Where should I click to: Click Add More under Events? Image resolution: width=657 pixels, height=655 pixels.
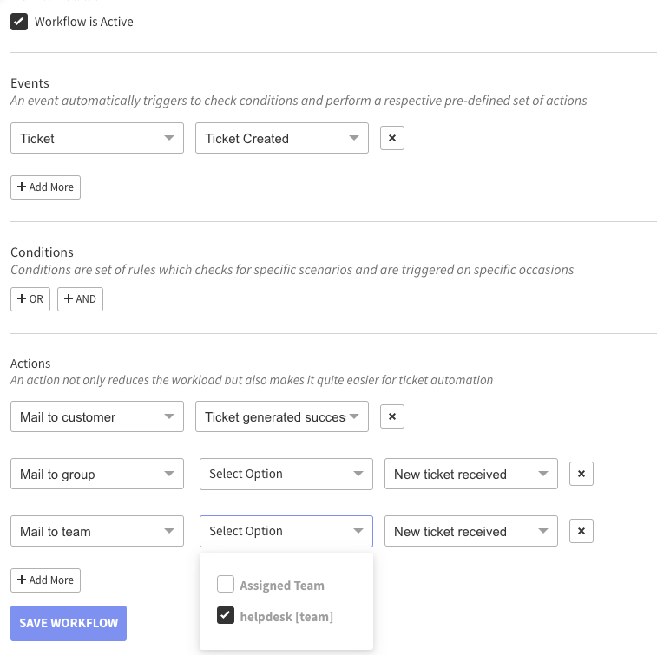coord(45,187)
